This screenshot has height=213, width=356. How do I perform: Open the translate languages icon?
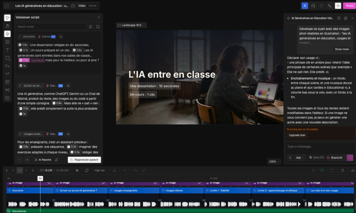pyautogui.click(x=330, y=6)
